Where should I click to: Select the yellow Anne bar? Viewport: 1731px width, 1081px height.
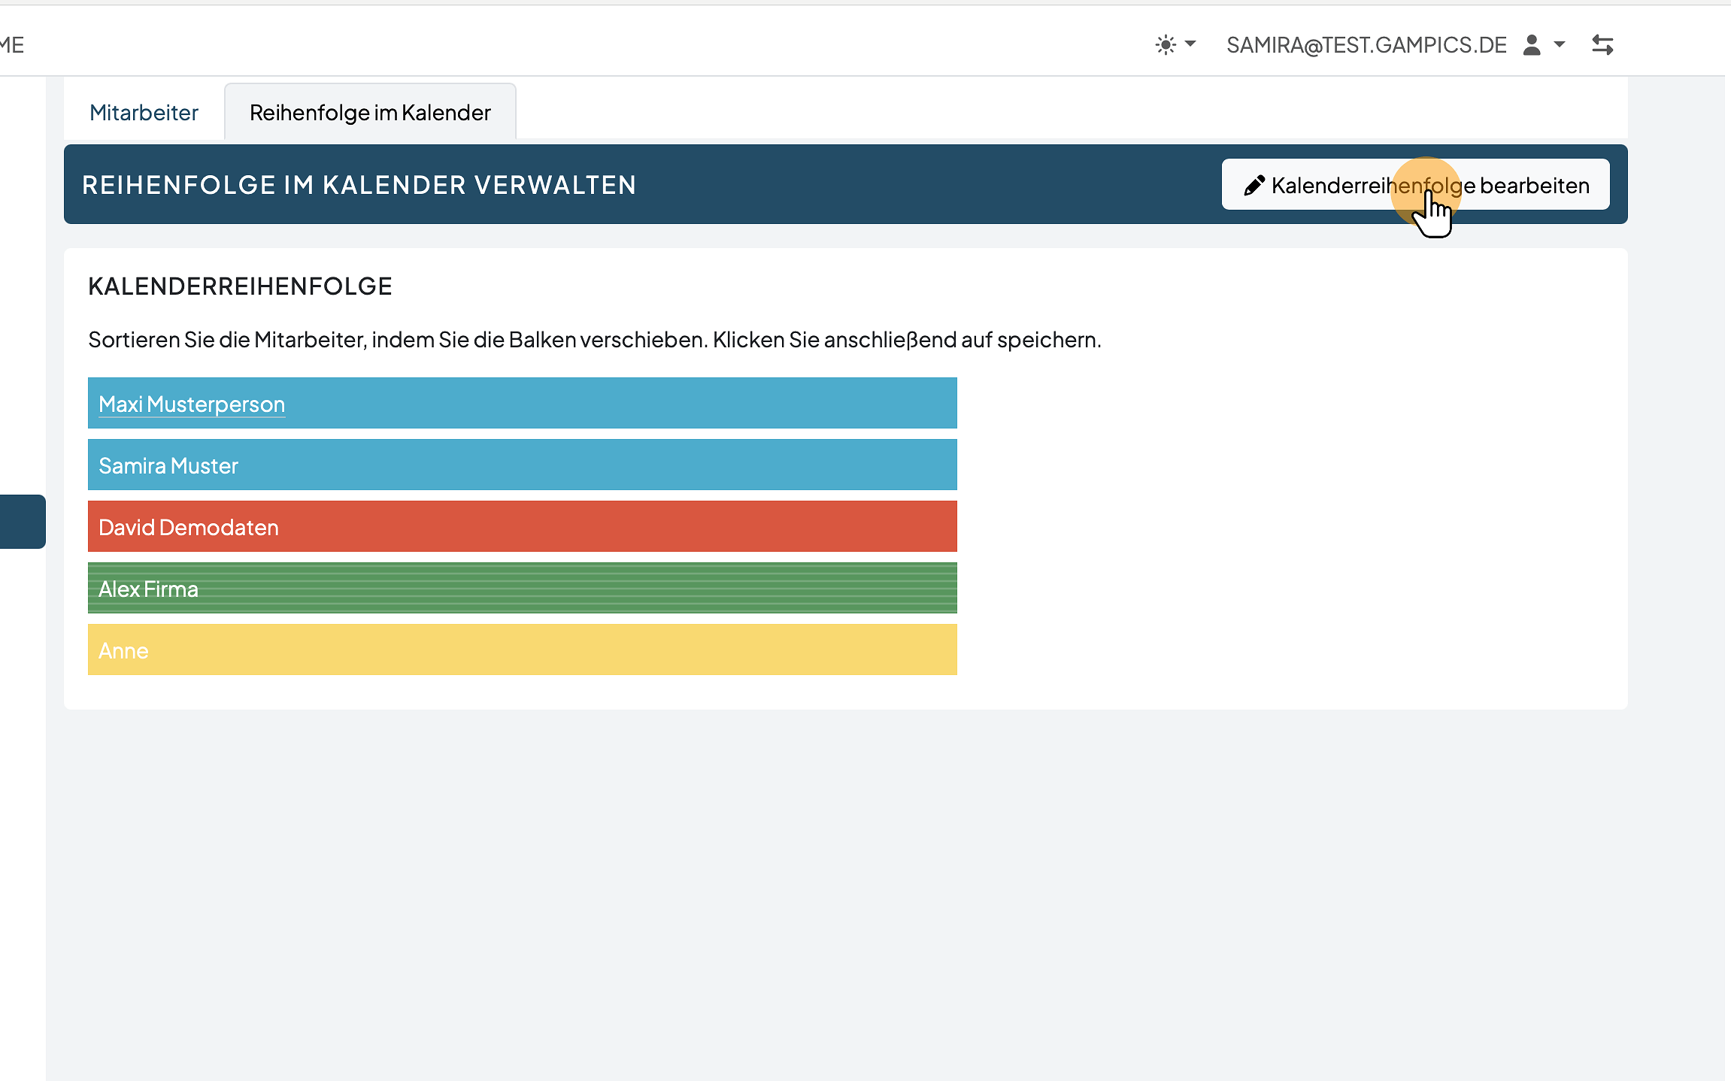pyautogui.click(x=523, y=650)
